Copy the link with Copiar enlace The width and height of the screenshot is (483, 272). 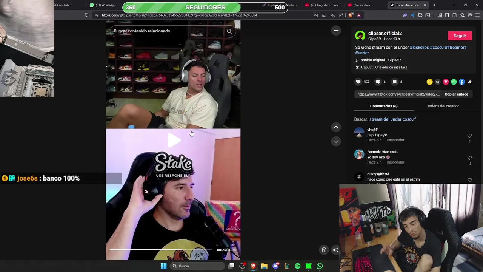pyautogui.click(x=456, y=94)
